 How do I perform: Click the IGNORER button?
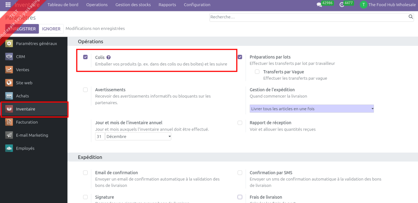(x=51, y=29)
